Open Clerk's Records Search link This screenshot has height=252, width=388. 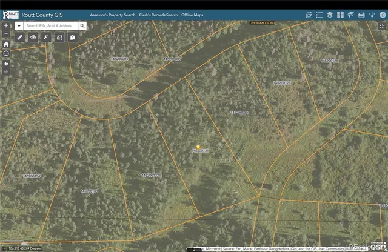pyautogui.click(x=159, y=14)
